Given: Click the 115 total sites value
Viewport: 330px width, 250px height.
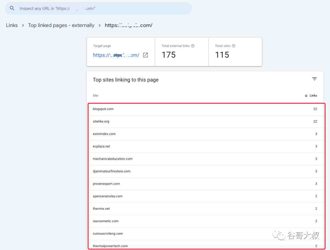Looking at the screenshot, I should (222, 55).
